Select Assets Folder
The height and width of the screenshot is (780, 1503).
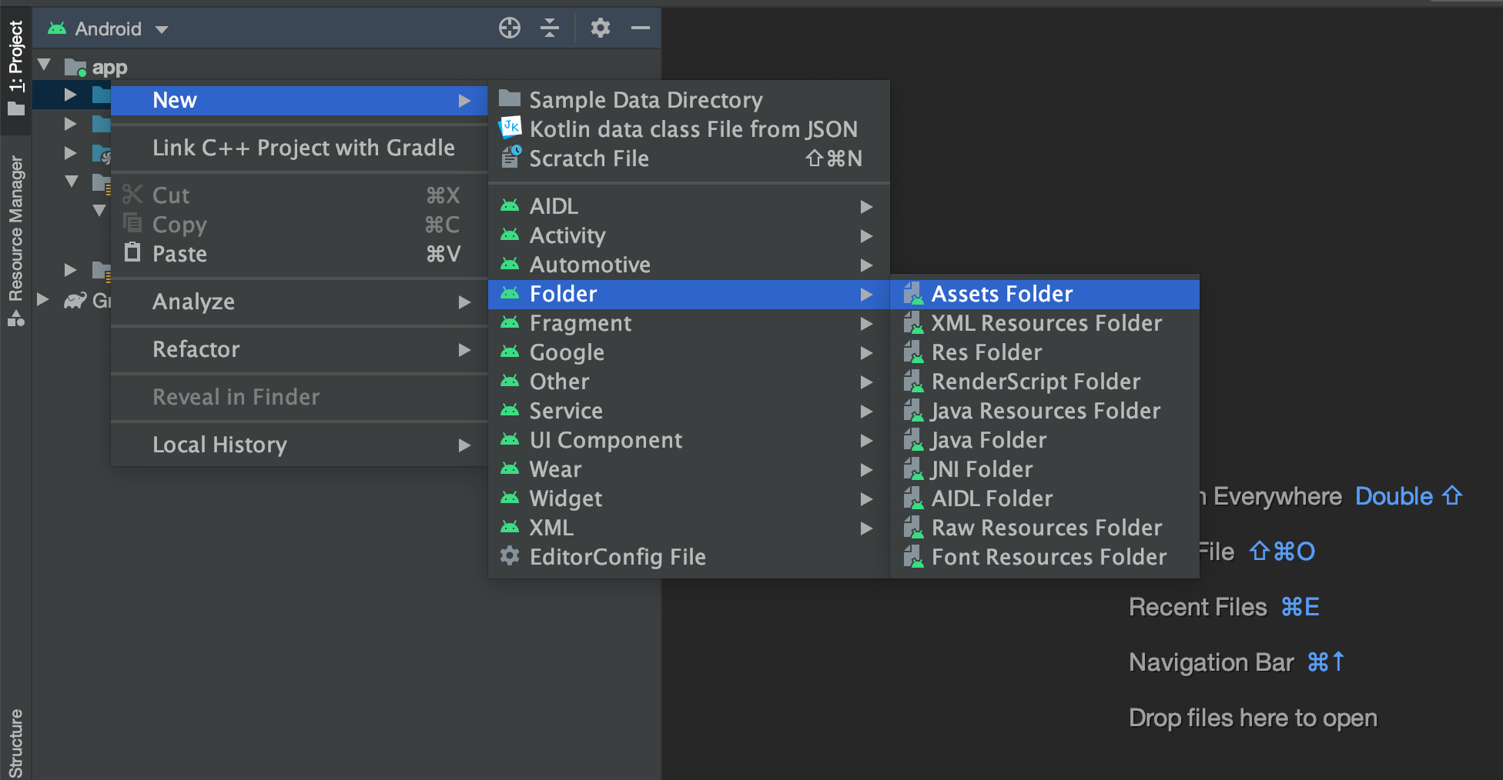(1045, 294)
